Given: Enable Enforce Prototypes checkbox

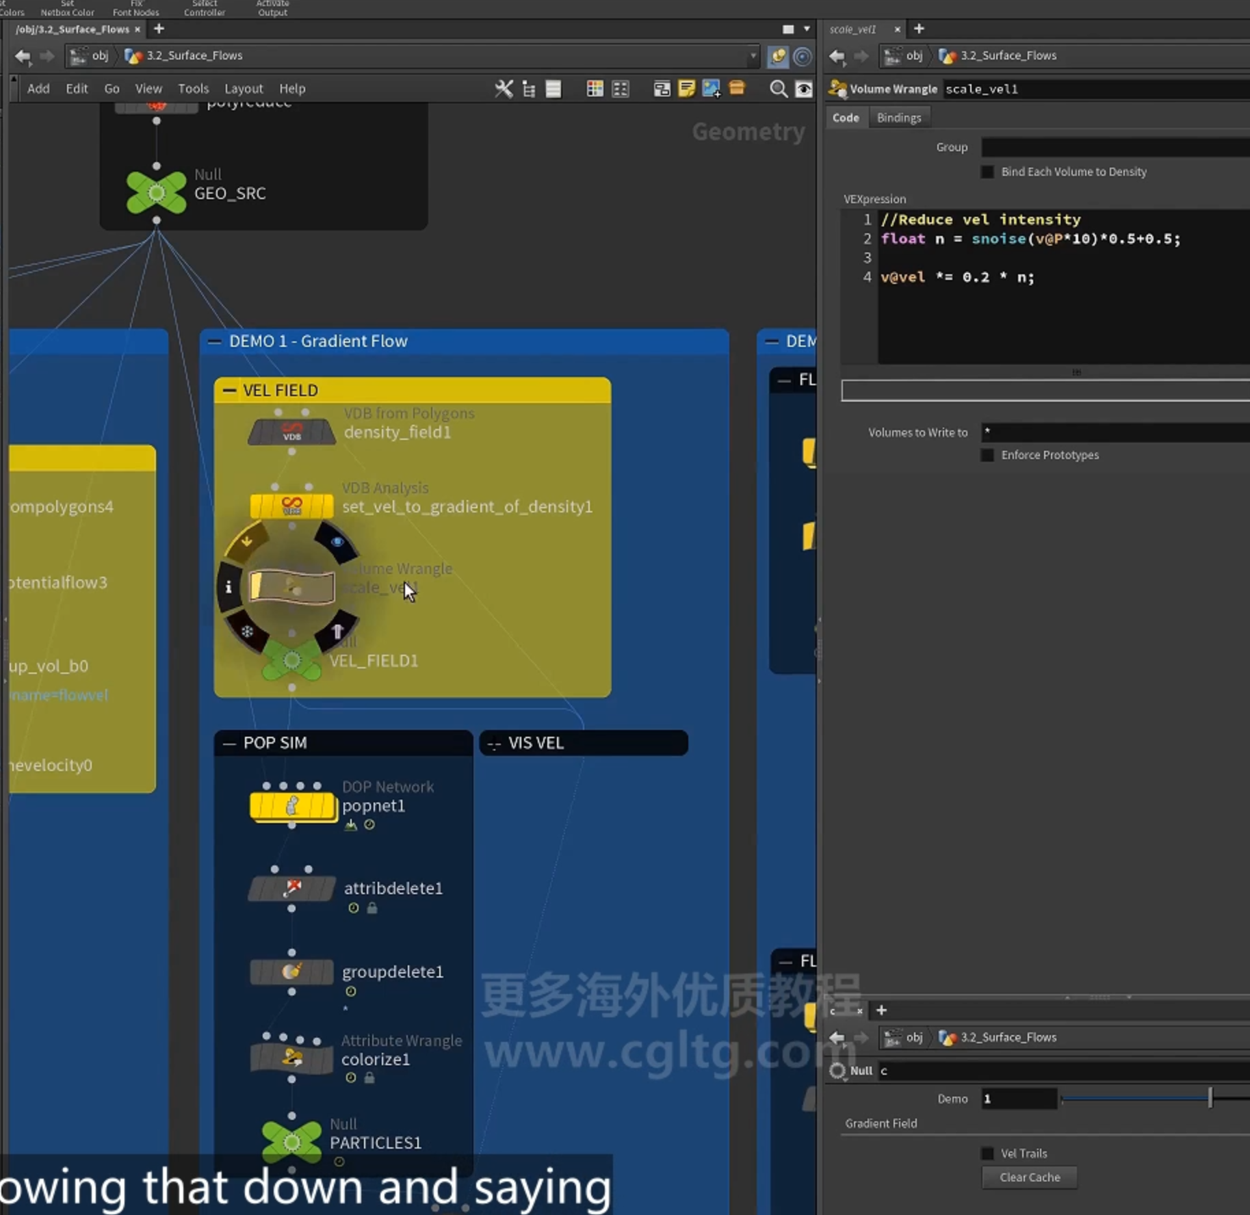Looking at the screenshot, I should tap(987, 455).
